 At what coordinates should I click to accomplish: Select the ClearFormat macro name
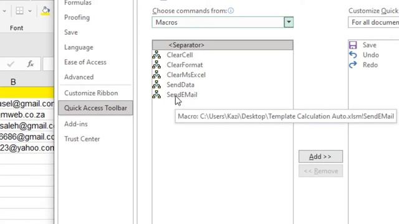pos(185,65)
